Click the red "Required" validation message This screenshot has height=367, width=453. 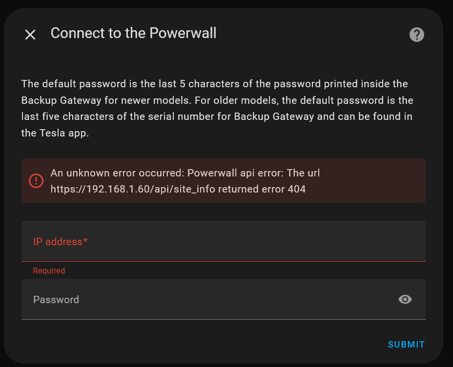[x=49, y=270]
